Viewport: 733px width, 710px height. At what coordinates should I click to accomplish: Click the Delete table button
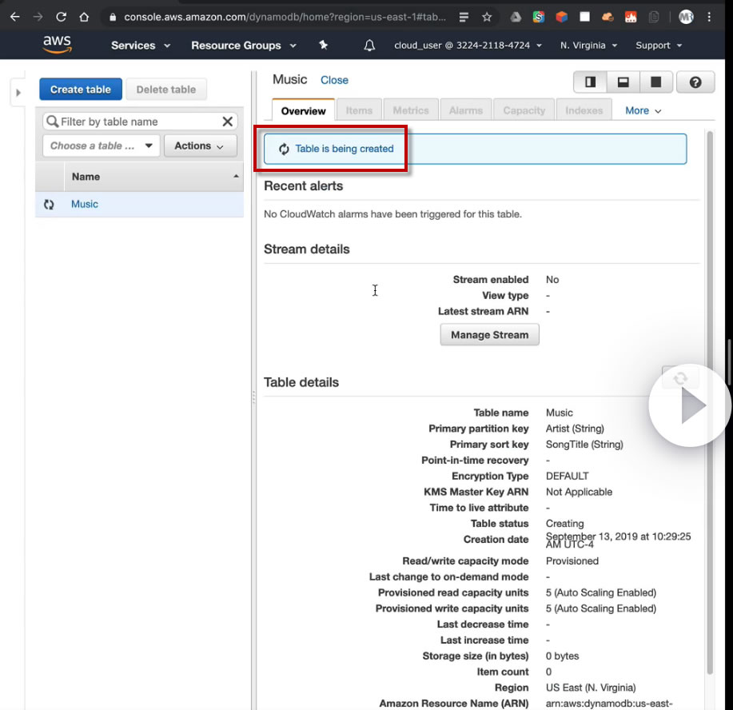pos(166,90)
